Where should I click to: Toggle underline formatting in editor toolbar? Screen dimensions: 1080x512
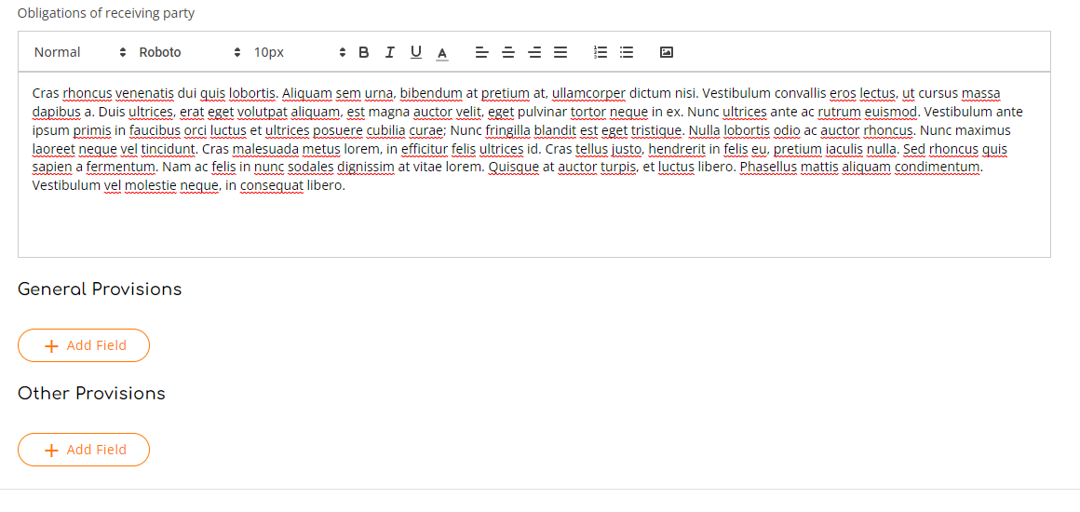(x=416, y=52)
